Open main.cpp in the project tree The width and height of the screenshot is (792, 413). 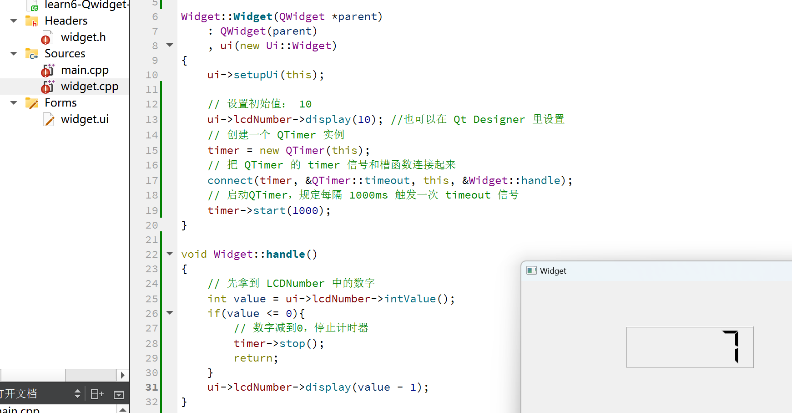tap(85, 70)
